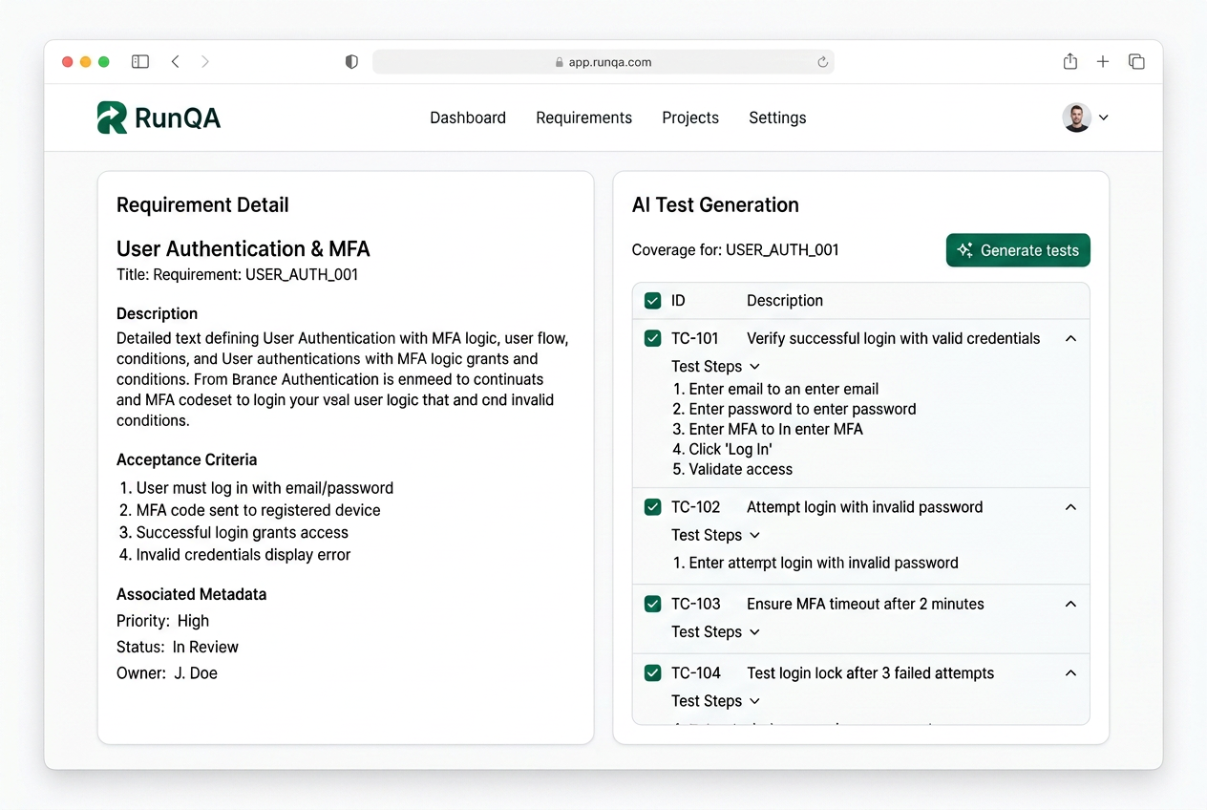Uncheck the TC-102 checkbox

tap(653, 507)
